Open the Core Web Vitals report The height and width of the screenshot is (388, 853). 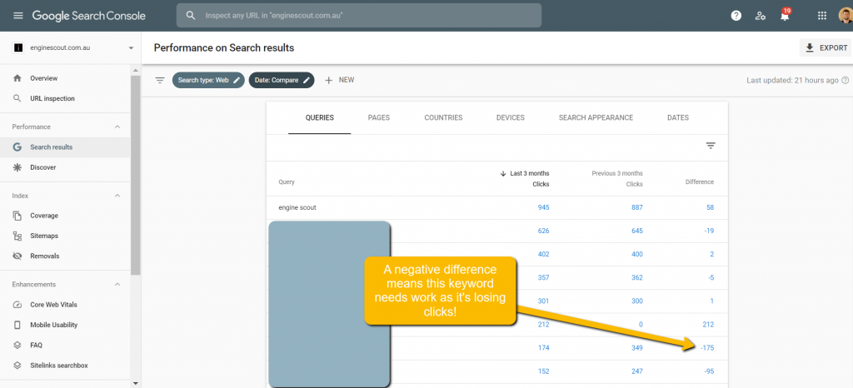tap(56, 305)
